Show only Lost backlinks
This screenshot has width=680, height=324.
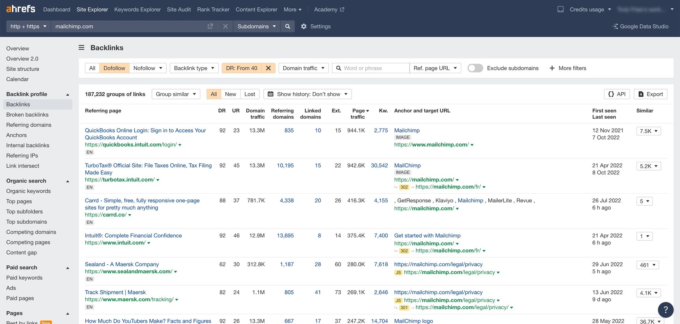250,94
